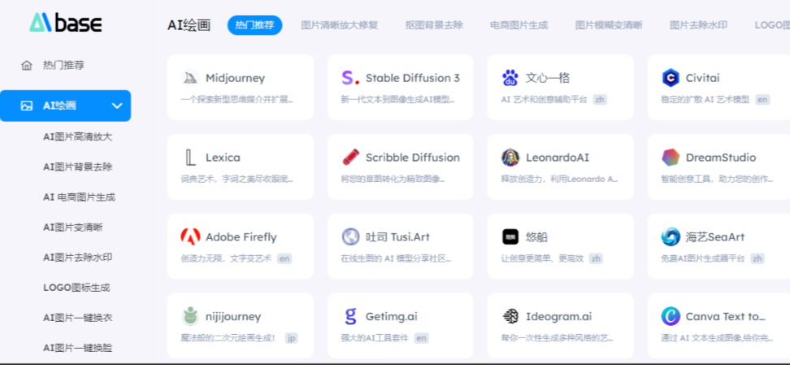Image resolution: width=790 pixels, height=365 pixels.
Task: Open AI图片去除水印 in sidebar
Action: click(x=77, y=258)
